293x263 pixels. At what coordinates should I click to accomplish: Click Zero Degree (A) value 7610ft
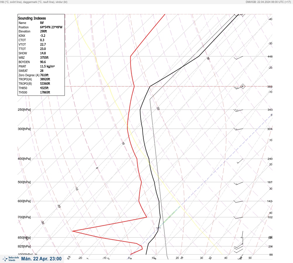coord(44,75)
